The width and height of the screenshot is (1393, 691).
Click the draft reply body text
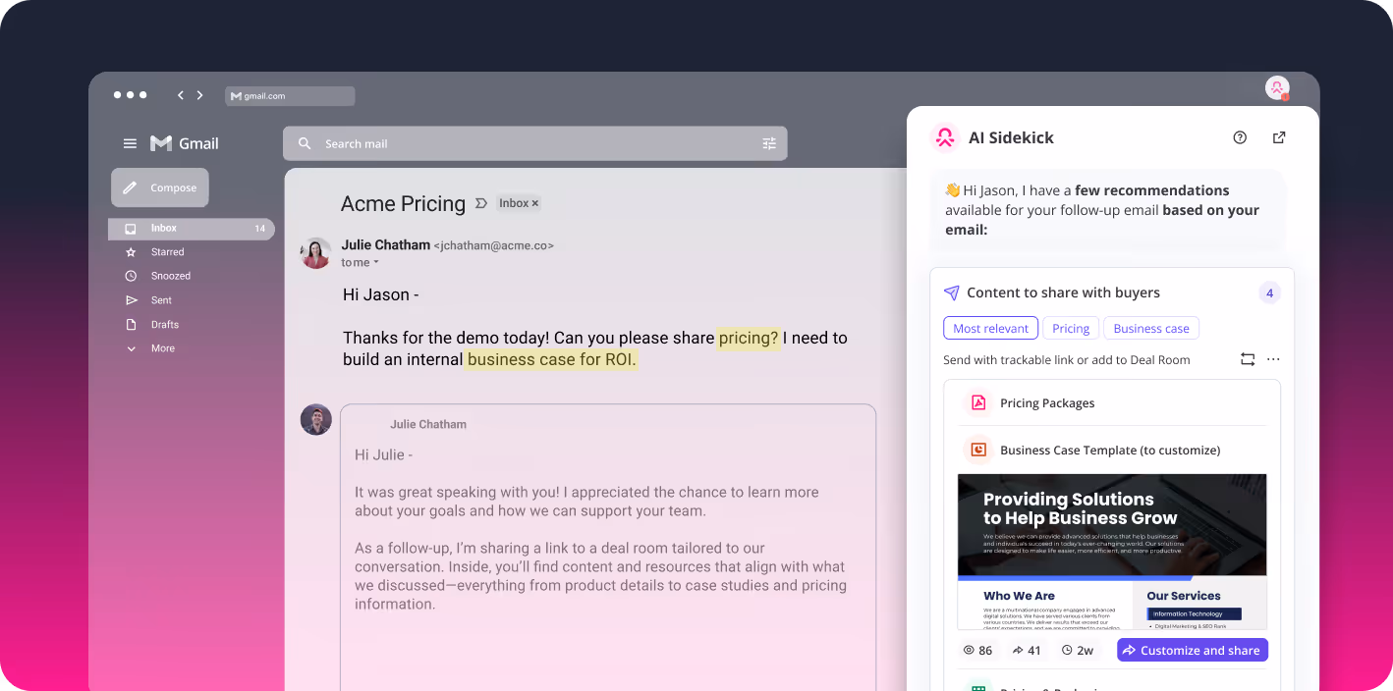coord(600,529)
